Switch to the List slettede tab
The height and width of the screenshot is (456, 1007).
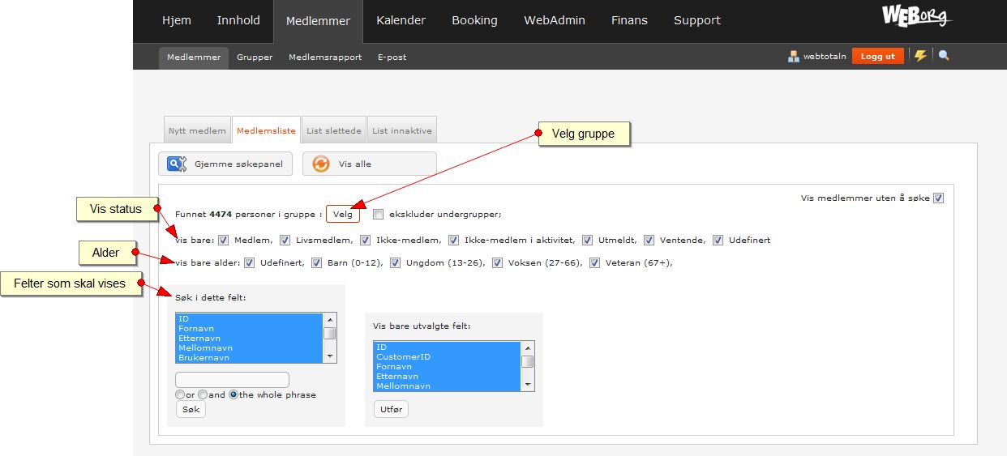pos(333,130)
